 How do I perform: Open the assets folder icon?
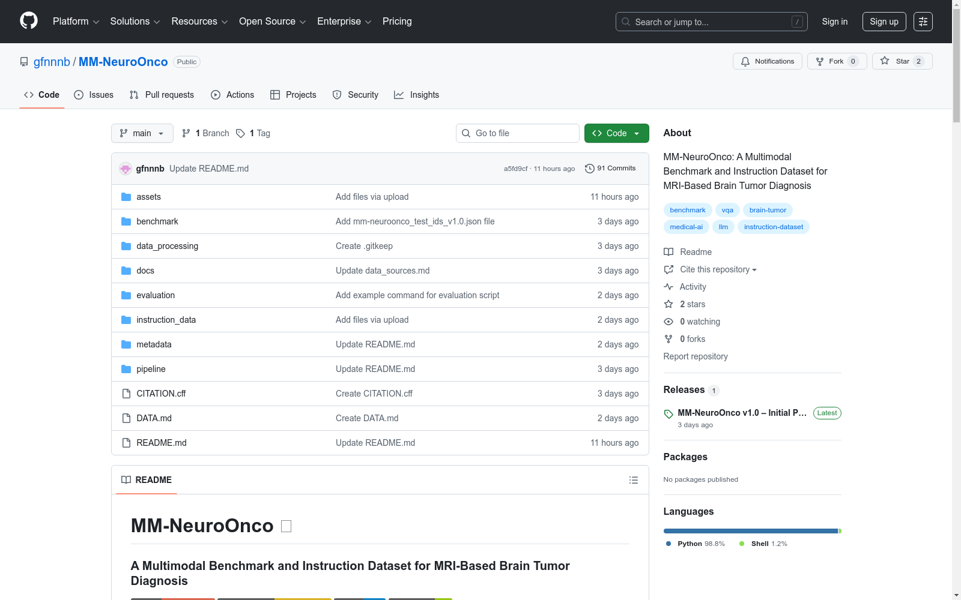126,197
